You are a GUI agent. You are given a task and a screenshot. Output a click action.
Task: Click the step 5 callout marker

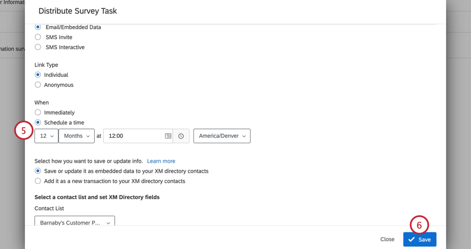pos(24,131)
